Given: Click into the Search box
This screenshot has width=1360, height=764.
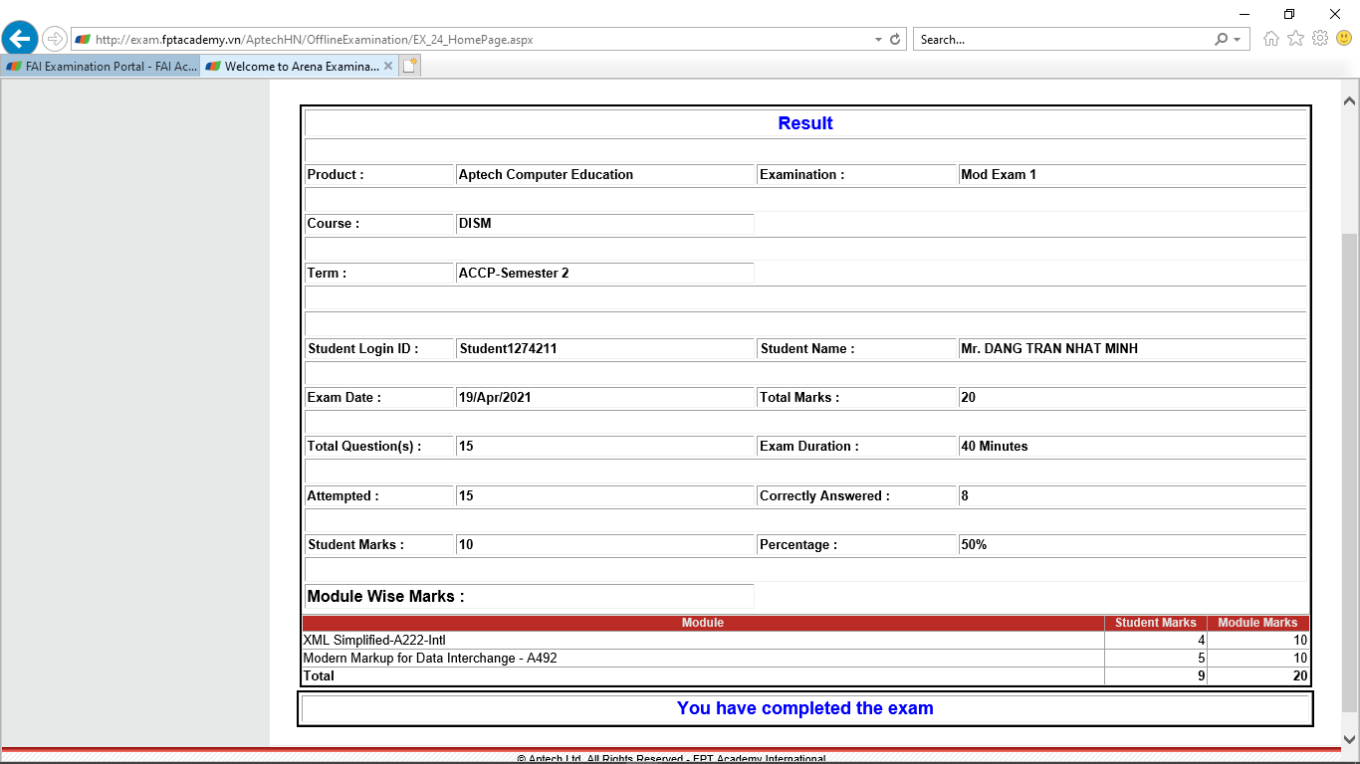Looking at the screenshot, I should [x=1060, y=40].
